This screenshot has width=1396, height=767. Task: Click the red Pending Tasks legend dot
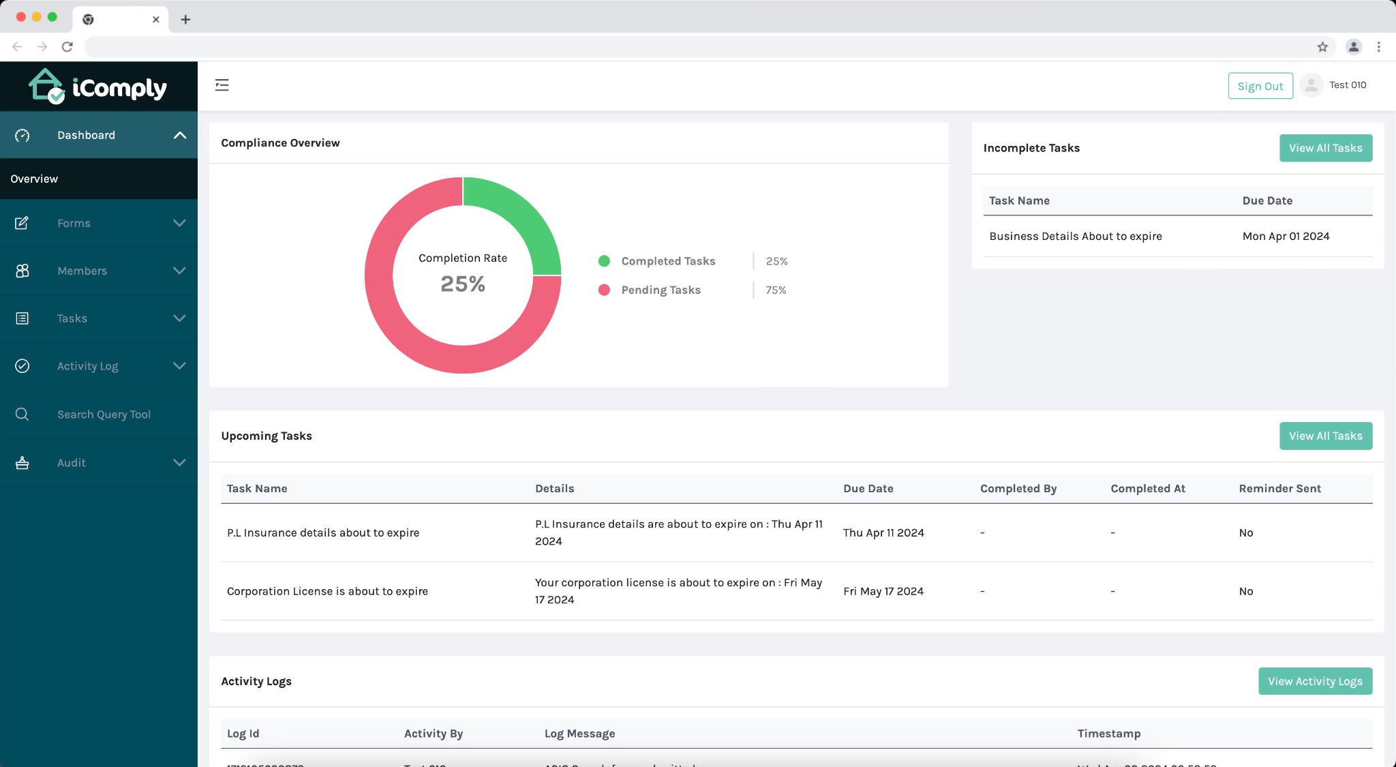pos(604,290)
